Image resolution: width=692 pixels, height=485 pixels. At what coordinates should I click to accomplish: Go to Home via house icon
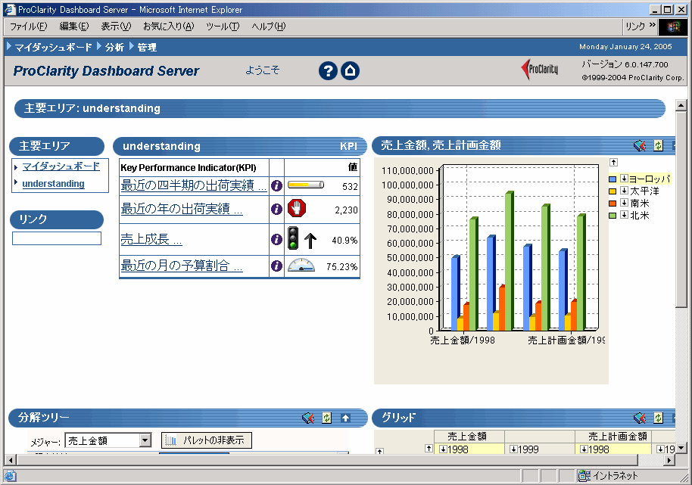[x=350, y=70]
